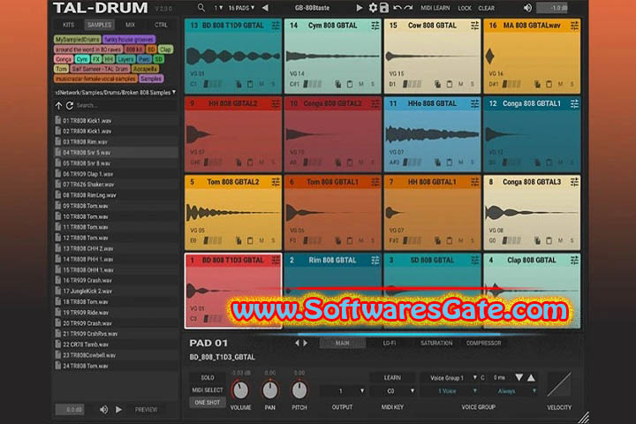Open the 1 Voice dropdown
Image resolution: width=636 pixels, height=424 pixels.
[450, 391]
